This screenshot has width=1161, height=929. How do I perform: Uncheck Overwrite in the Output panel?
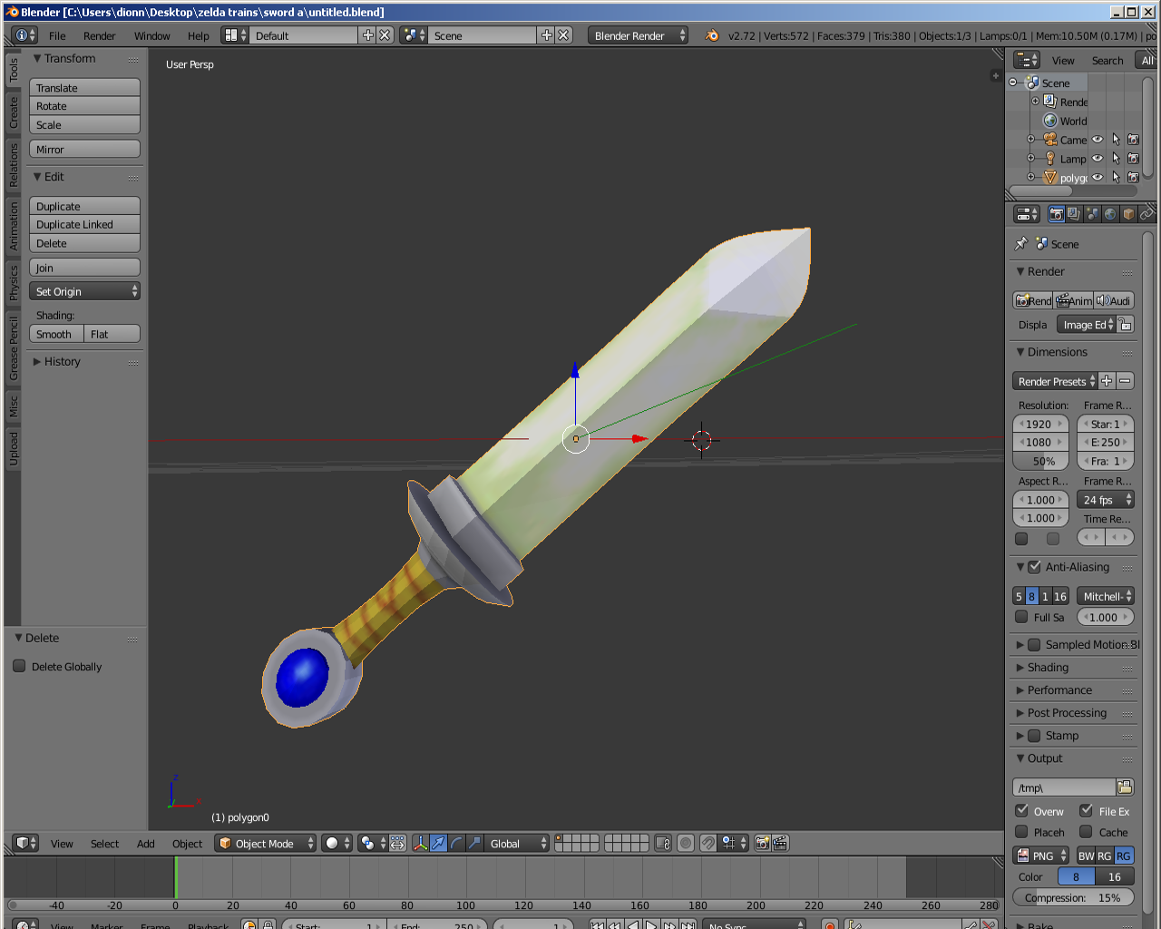(1023, 811)
